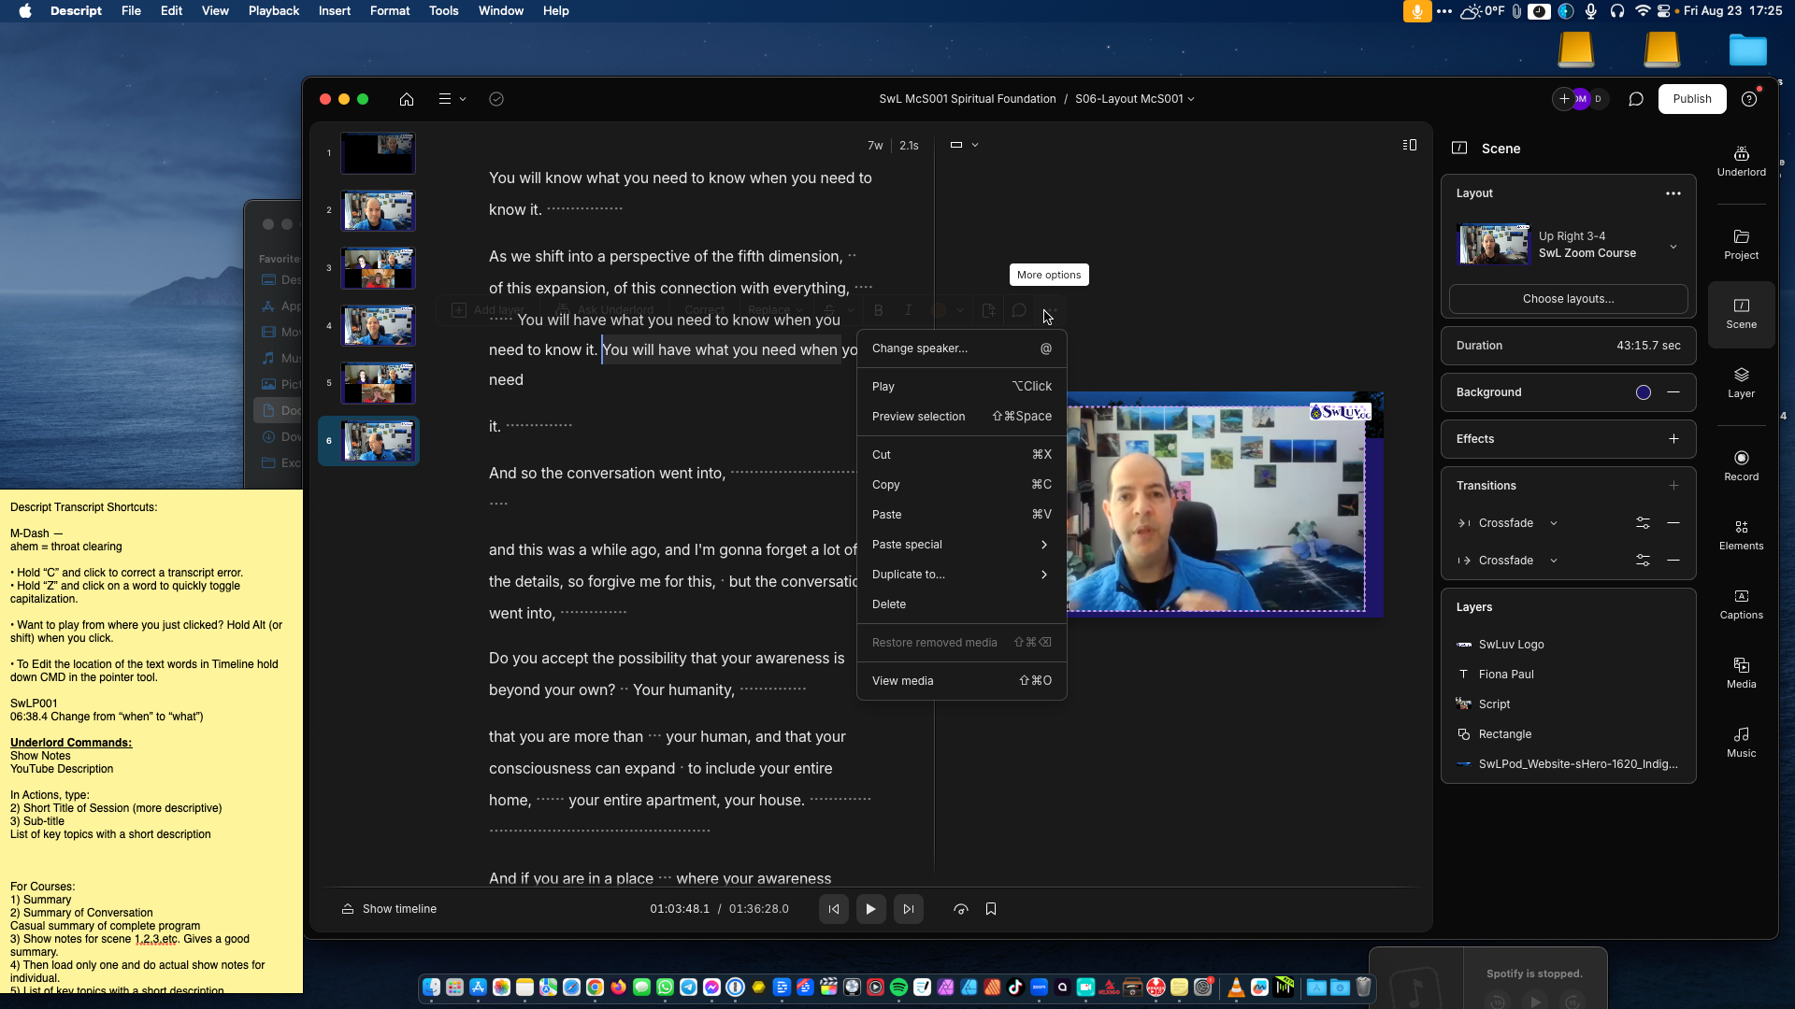Add a bookmark marker icon
Image resolution: width=1795 pixels, height=1009 pixels.
[x=991, y=909]
